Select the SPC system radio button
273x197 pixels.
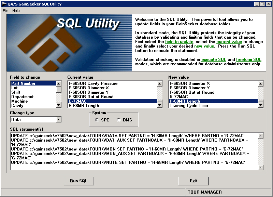pyautogui.click(x=97, y=120)
